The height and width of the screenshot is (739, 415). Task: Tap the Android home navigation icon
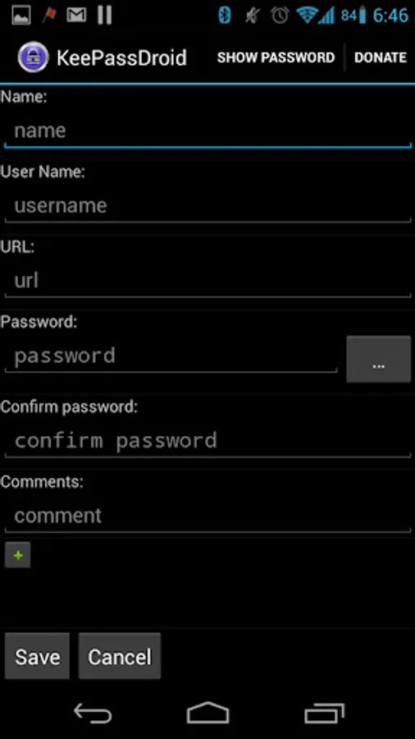[x=208, y=713]
